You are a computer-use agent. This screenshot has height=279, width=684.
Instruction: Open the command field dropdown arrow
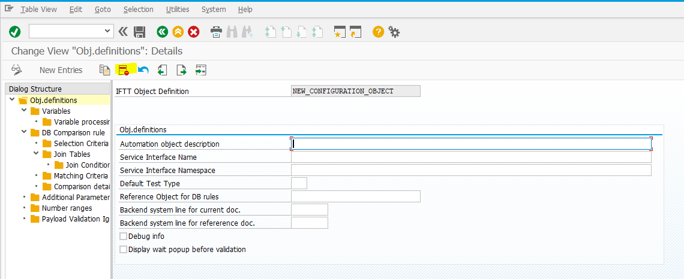coord(108,31)
